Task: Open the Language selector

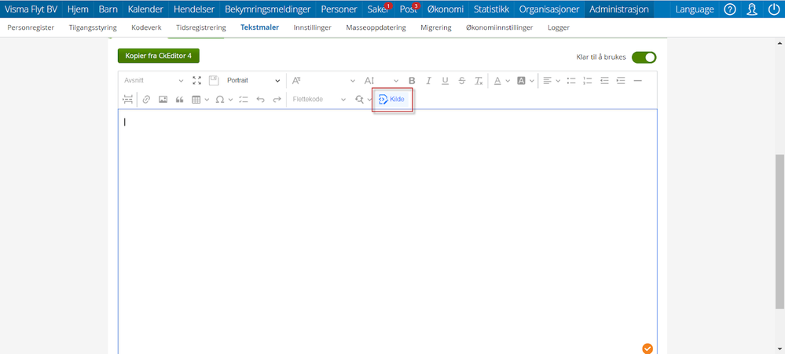Action: pyautogui.click(x=695, y=9)
